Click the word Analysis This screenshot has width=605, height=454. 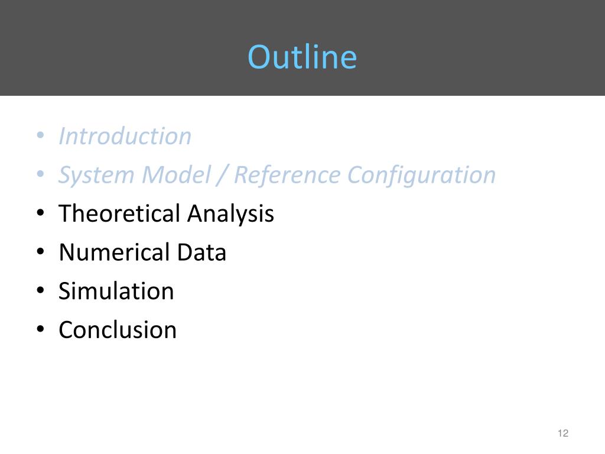click(x=231, y=214)
